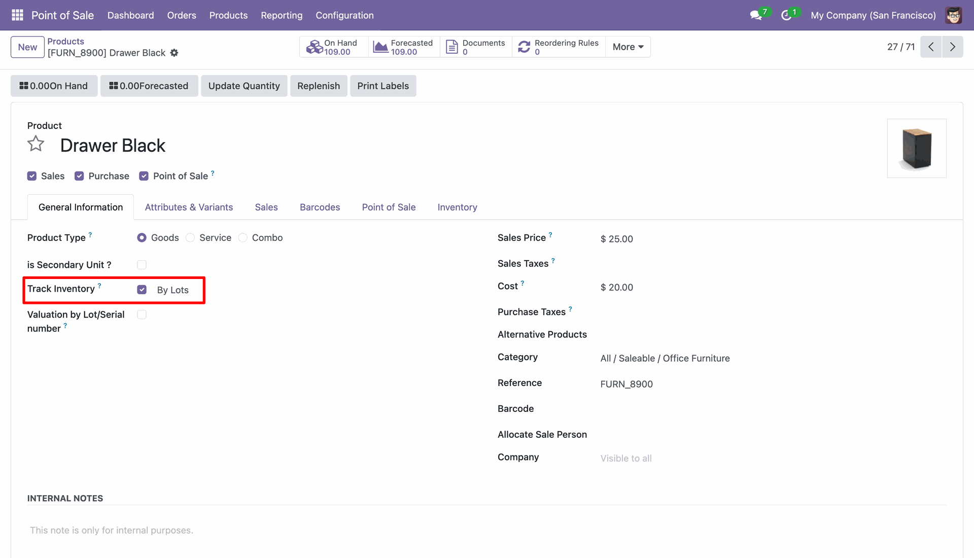Enable the is Secondary Unit checkbox
This screenshot has width=974, height=558.
(x=142, y=265)
